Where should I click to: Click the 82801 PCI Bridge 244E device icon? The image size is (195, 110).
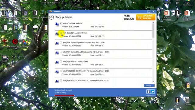[x=57, y=62]
